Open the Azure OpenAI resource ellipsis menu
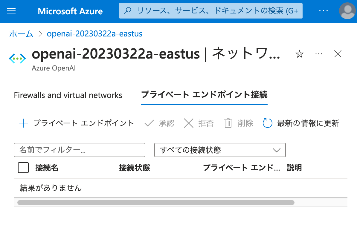Viewport: 357px width, 242px height. pos(318,54)
